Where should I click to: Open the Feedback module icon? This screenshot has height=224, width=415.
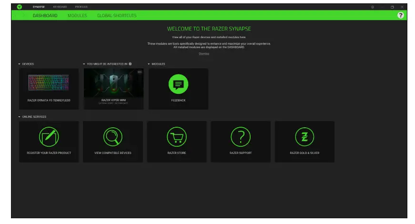178,84
